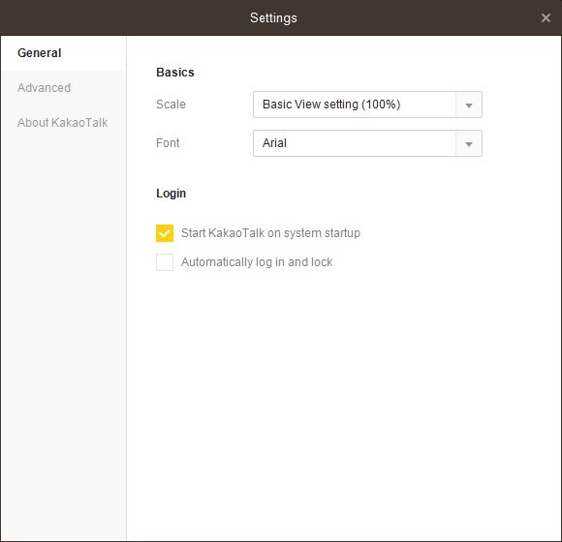
Task: Click the Automatically log in and lock text
Action: pyautogui.click(x=257, y=262)
